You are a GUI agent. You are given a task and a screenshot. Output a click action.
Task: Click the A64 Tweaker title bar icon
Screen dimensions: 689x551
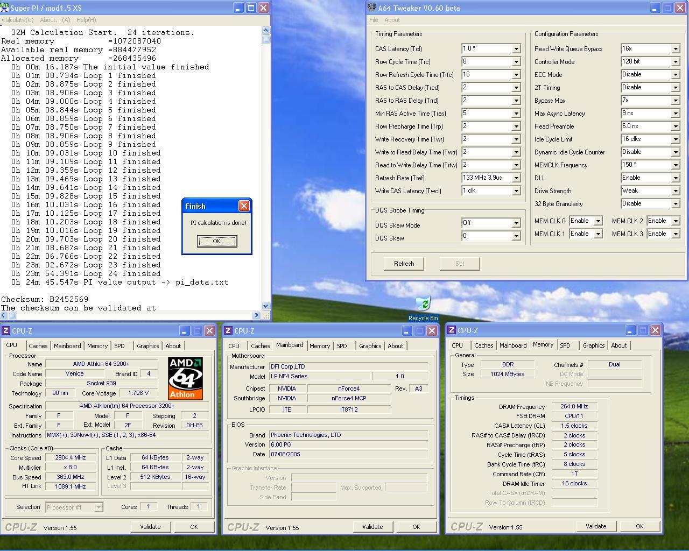tap(371, 8)
